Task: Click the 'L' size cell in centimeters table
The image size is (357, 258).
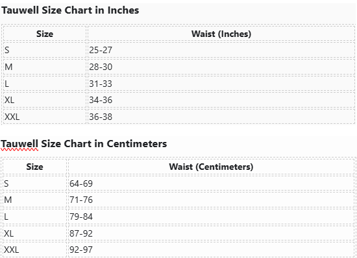Action: coord(34,217)
